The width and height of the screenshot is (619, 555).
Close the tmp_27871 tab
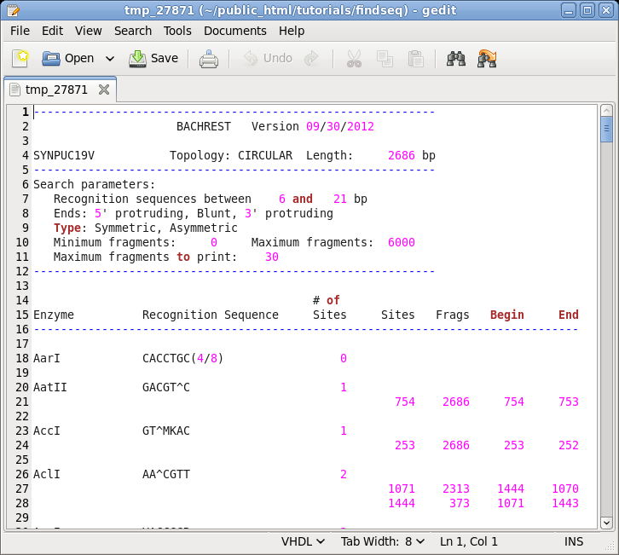point(104,90)
